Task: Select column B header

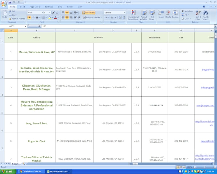Action: [x=37, y=30]
